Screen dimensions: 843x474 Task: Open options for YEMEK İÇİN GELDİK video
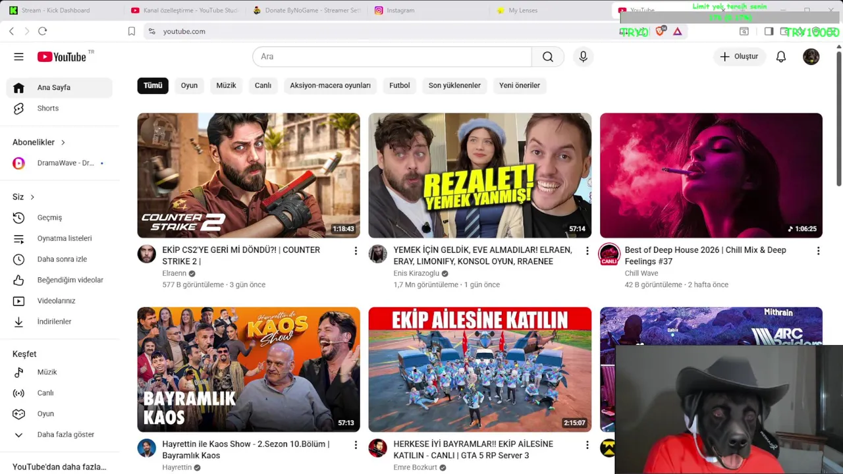(587, 251)
